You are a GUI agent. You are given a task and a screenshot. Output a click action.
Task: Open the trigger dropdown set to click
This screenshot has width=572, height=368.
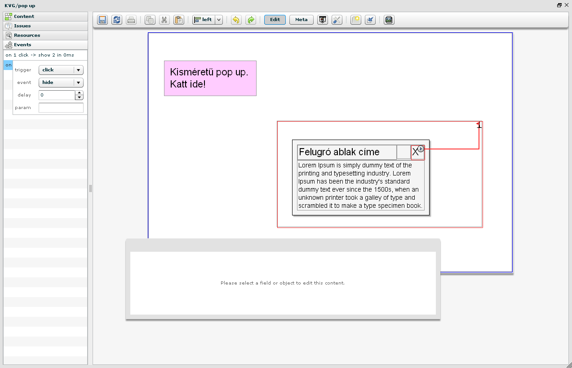pyautogui.click(x=61, y=70)
